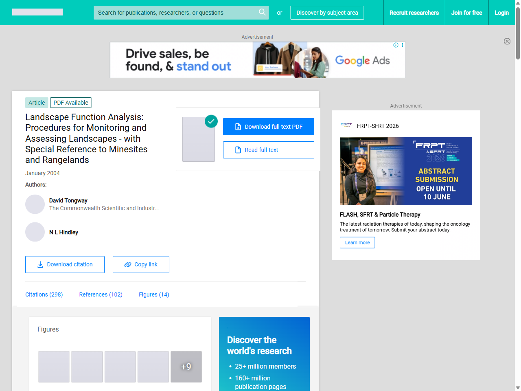Screen dimensions: 521x391
Task: Click the PDF Available badge
Action: pyautogui.click(x=71, y=103)
